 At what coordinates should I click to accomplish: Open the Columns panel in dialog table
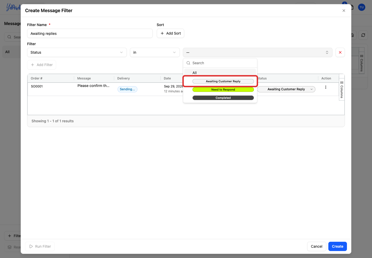coord(342,90)
